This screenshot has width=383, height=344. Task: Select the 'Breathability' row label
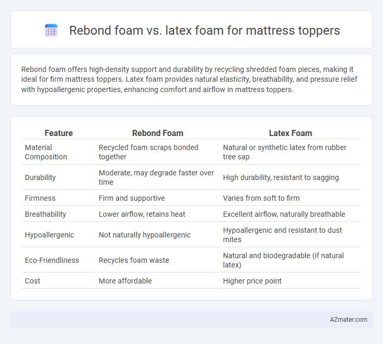[x=46, y=214]
